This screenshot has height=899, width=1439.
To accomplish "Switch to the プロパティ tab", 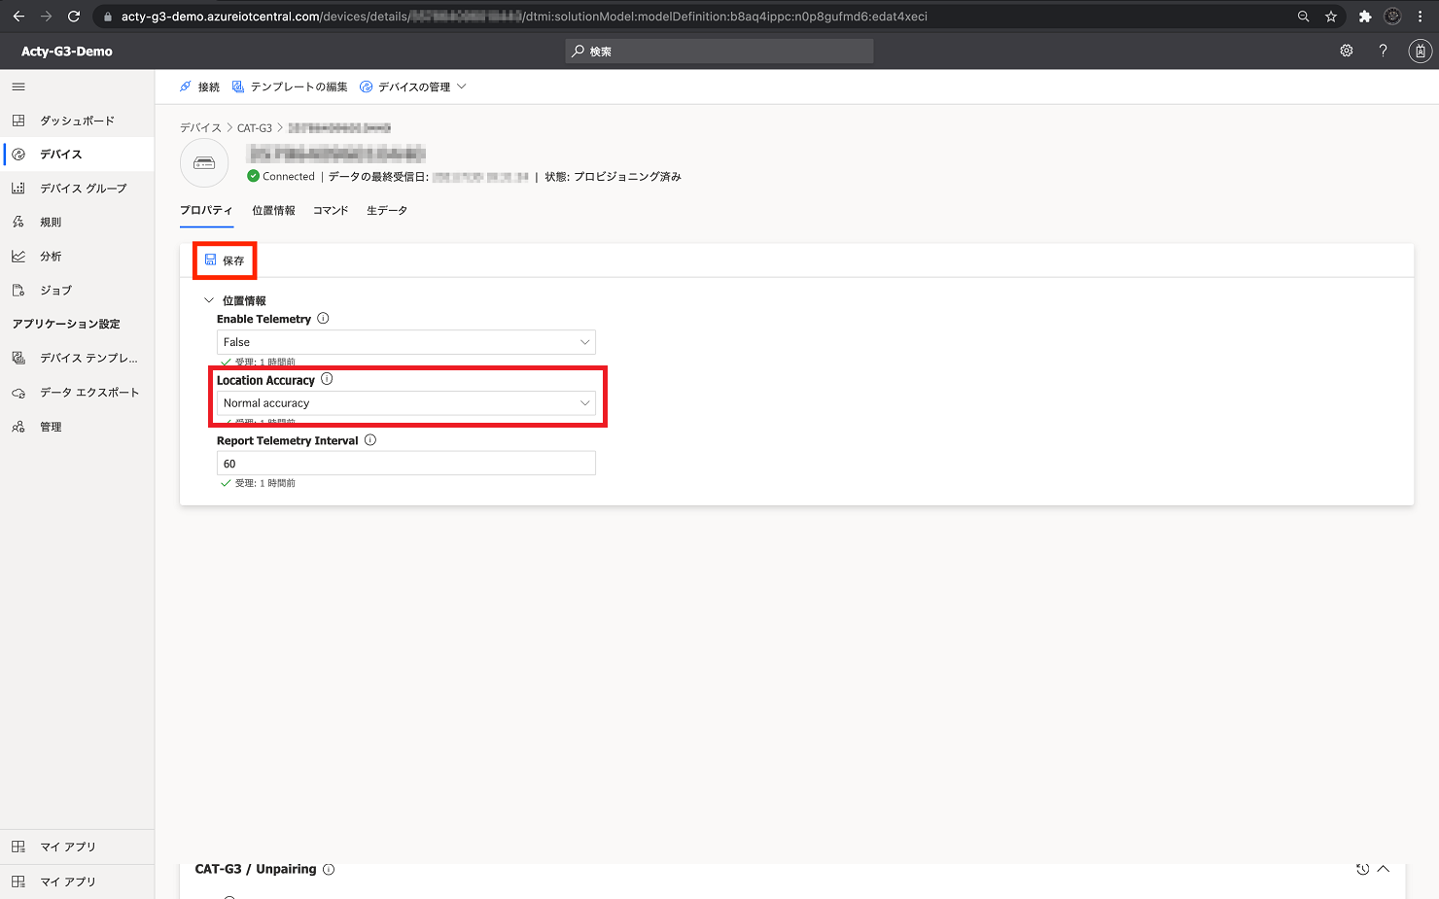I will [x=206, y=210].
